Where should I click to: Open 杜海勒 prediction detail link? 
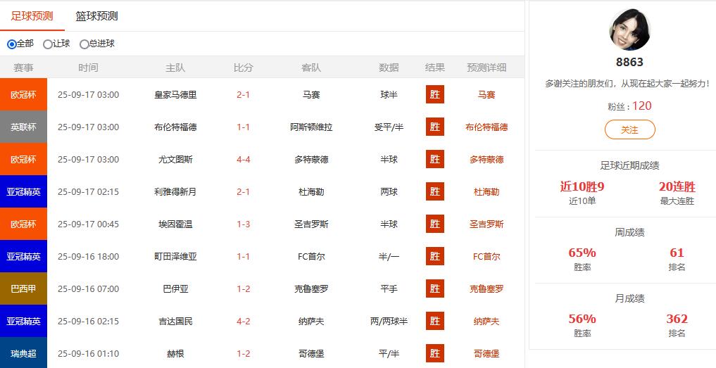point(486,192)
